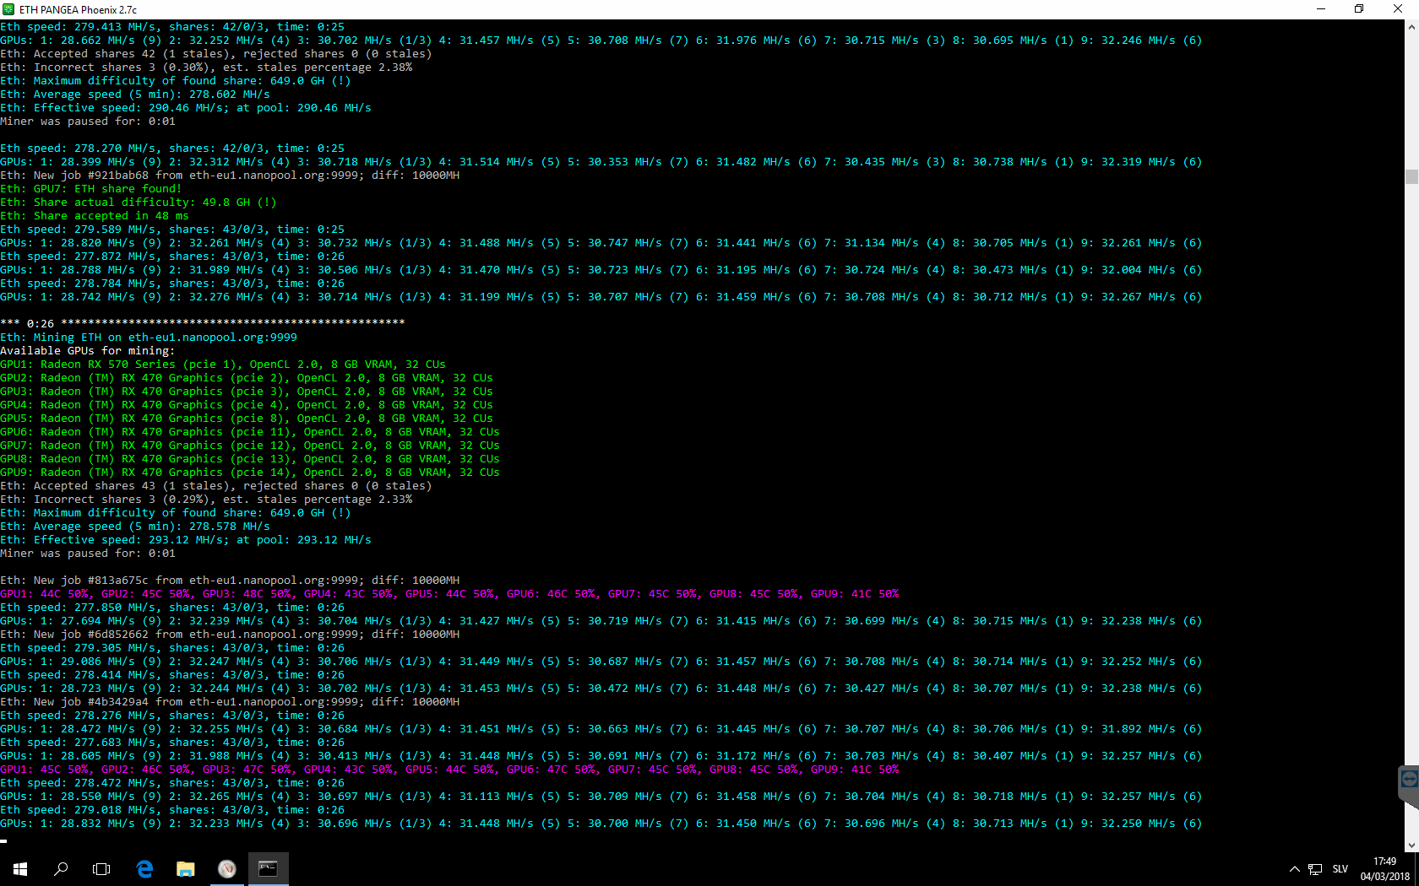Open Task View from the taskbar
Screen dimensions: 1419x886
pos(101,869)
